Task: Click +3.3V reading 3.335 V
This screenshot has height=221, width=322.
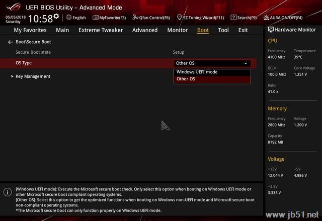Action: coord(274,193)
